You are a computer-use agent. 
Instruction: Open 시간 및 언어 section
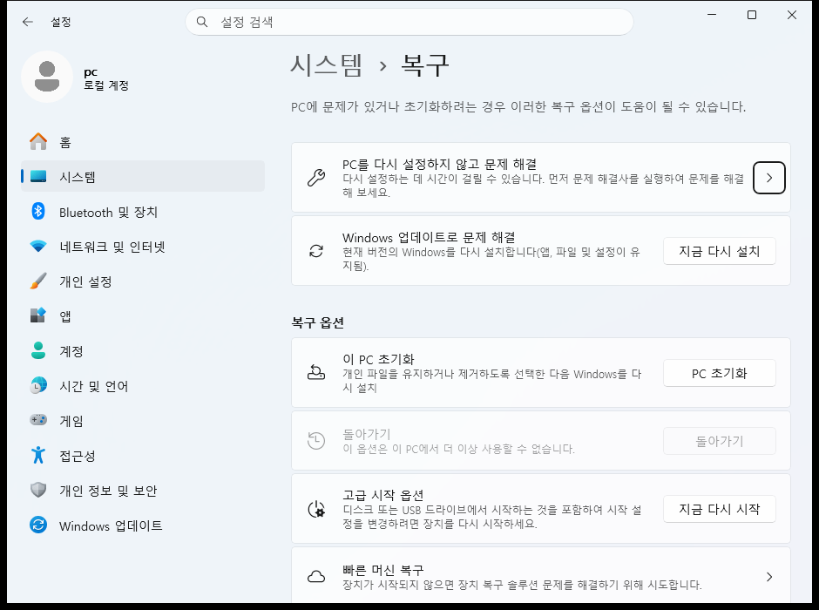(x=143, y=386)
